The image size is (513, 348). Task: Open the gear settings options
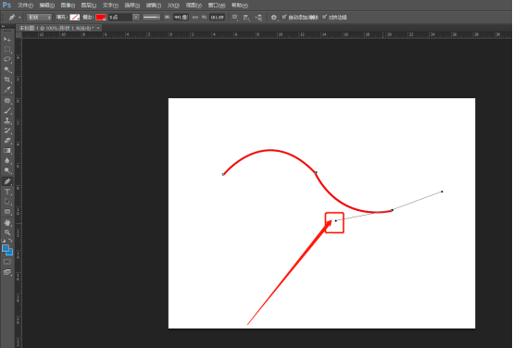(274, 17)
